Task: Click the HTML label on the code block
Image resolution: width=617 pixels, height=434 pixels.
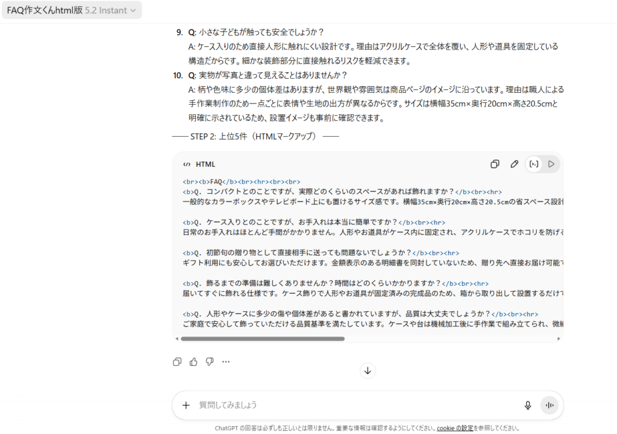Action: [x=205, y=164]
